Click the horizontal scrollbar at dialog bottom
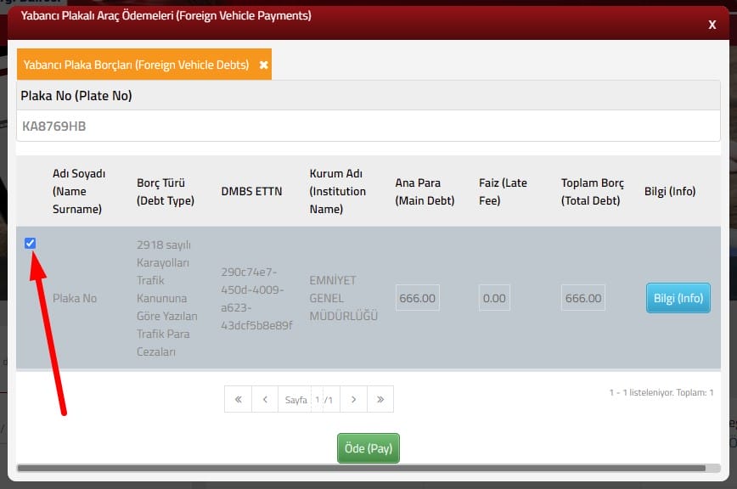The image size is (737, 489). point(361,468)
